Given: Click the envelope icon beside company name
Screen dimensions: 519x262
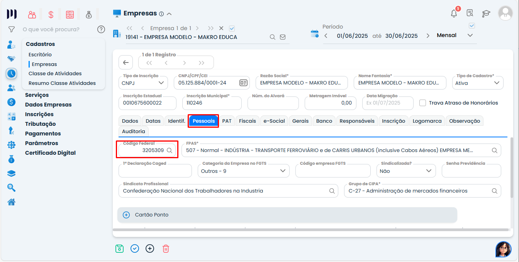Looking at the screenshot, I should pos(283,37).
